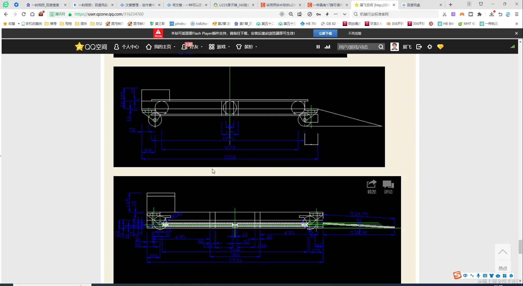
Task: Open the browser home page
Action: pos(32,14)
